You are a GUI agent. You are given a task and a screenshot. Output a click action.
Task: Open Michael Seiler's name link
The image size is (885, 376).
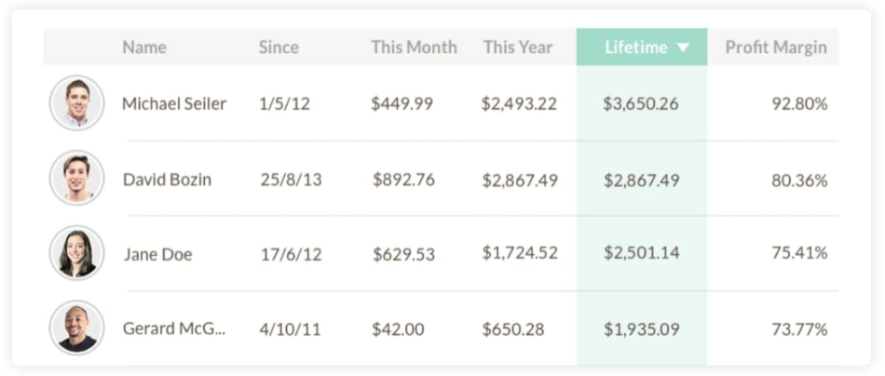[174, 104]
